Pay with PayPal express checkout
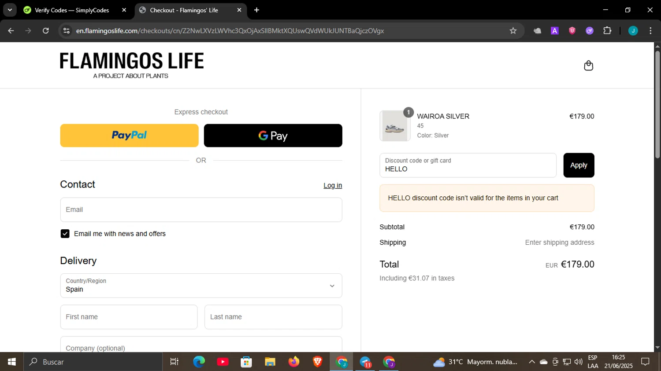The height and width of the screenshot is (371, 661). click(x=129, y=136)
